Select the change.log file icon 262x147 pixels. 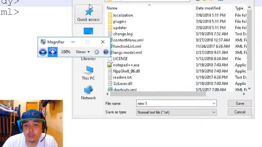[110, 34]
